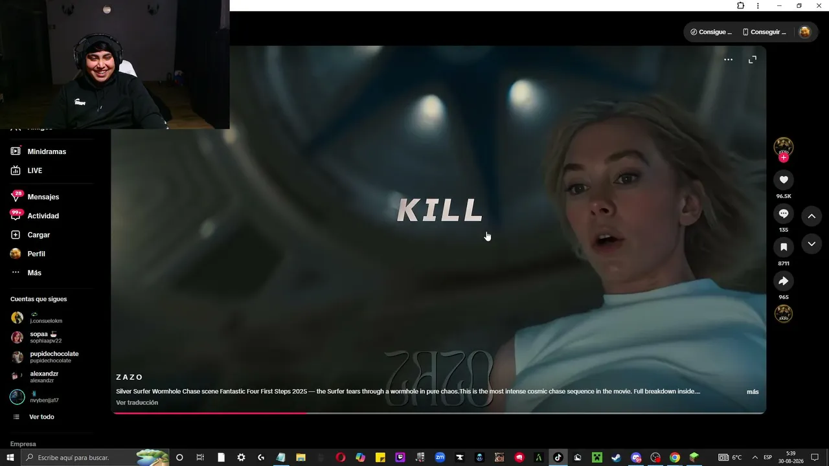Image resolution: width=829 pixels, height=466 pixels.
Task: Expand the video caption with más
Action: [x=753, y=392]
